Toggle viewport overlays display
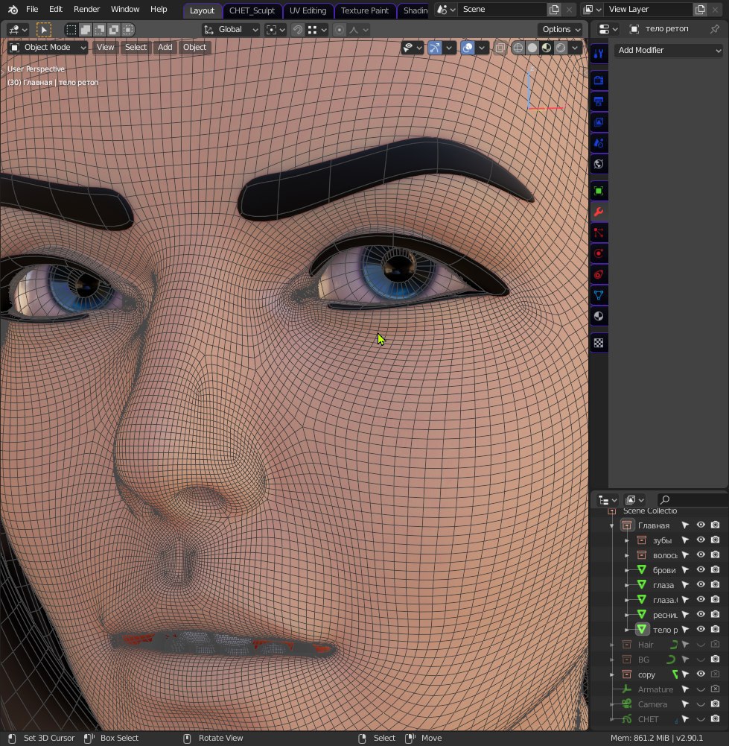 [x=468, y=48]
